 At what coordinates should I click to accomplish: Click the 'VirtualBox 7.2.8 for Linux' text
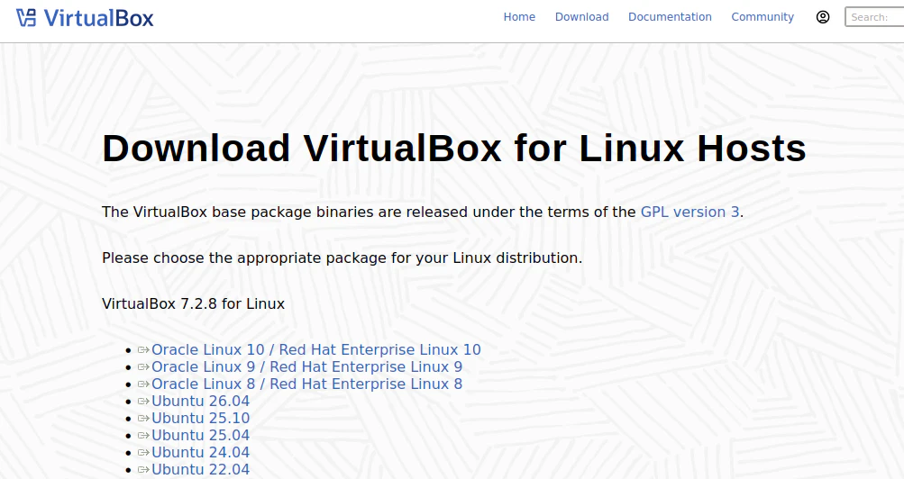click(x=193, y=304)
